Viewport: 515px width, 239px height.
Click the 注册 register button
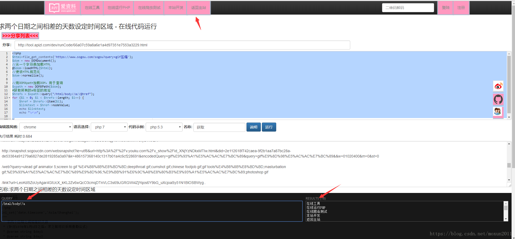pos(461,8)
